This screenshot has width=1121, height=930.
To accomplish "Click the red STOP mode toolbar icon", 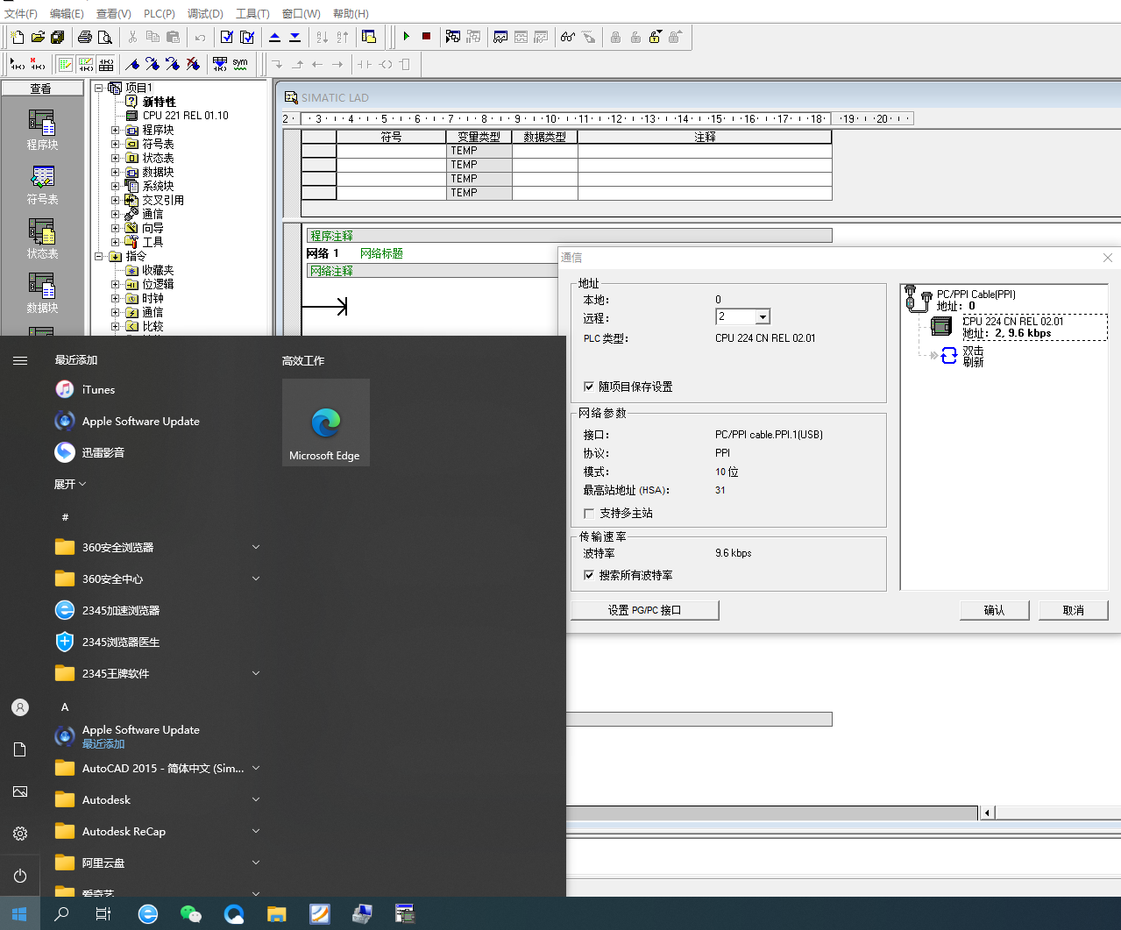I will coord(427,37).
